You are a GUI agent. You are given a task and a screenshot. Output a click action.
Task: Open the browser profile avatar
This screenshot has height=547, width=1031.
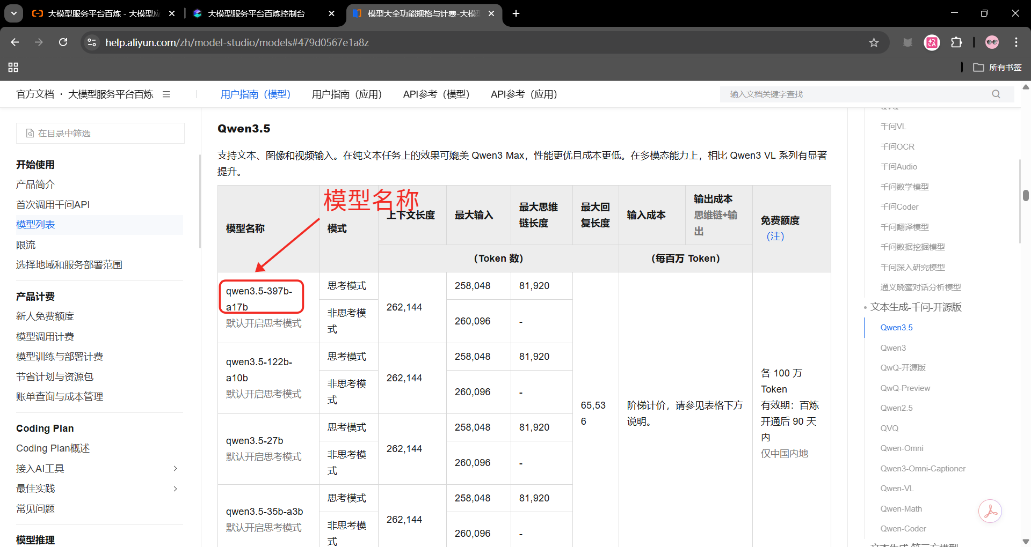[992, 42]
